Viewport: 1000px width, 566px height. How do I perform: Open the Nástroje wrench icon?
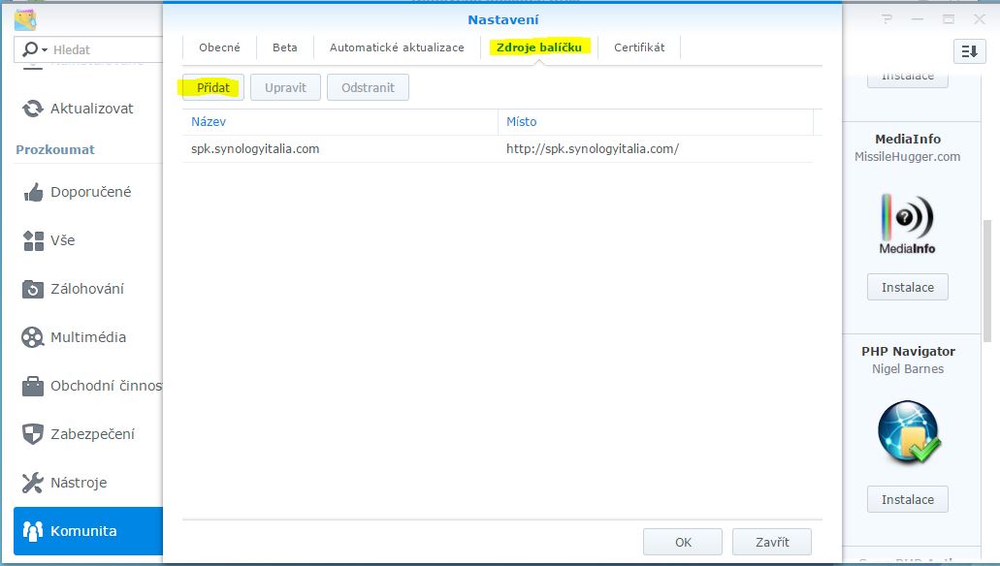pyautogui.click(x=33, y=483)
